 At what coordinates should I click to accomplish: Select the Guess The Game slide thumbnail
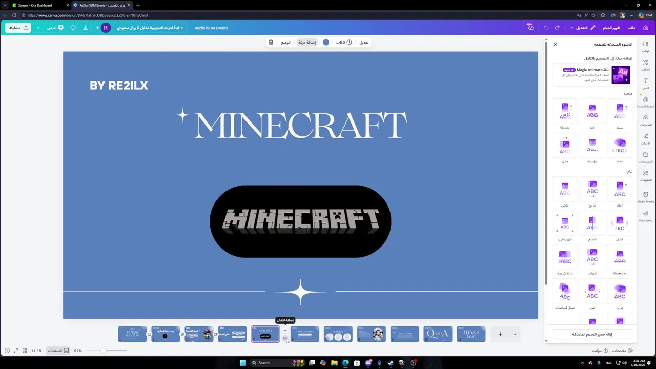(x=132, y=334)
